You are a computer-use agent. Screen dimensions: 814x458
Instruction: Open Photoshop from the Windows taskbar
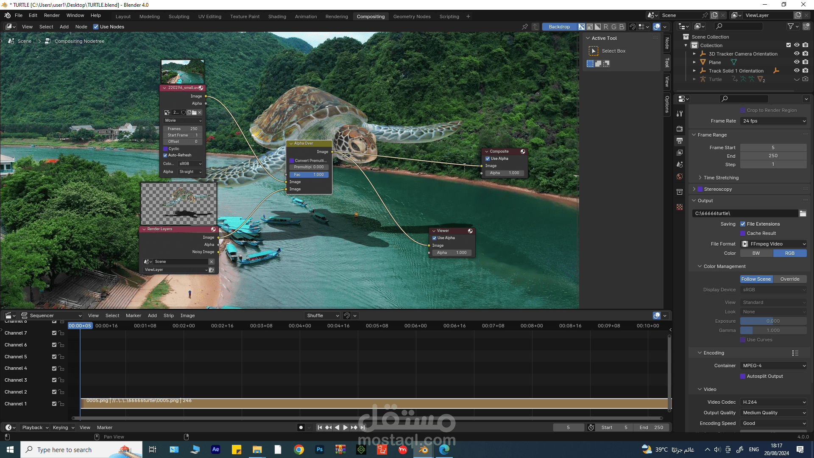pyautogui.click(x=320, y=450)
